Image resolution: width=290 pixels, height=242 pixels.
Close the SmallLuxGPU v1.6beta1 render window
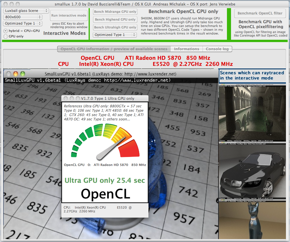click(x=8, y=74)
